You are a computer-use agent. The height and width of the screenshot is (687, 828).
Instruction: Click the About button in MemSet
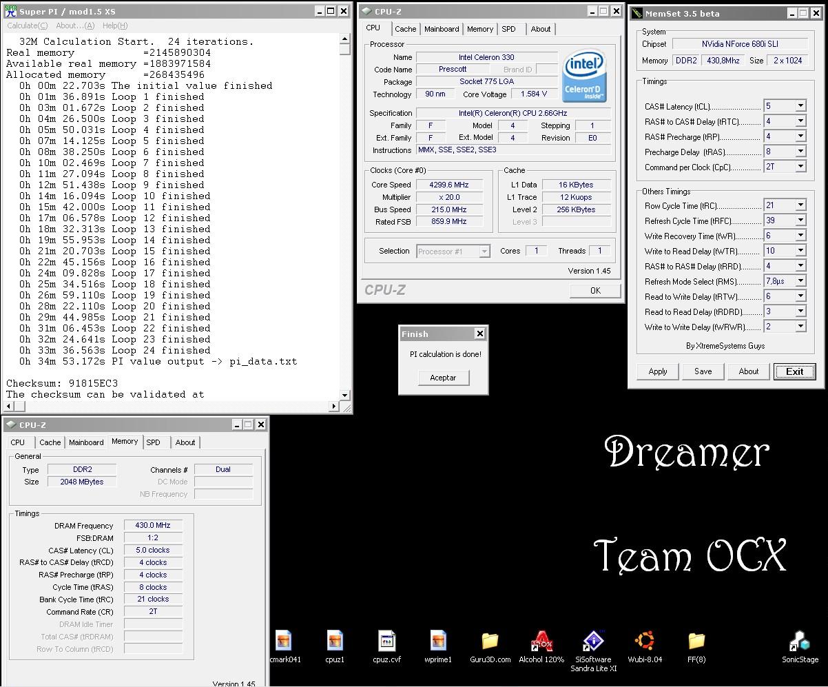click(749, 371)
